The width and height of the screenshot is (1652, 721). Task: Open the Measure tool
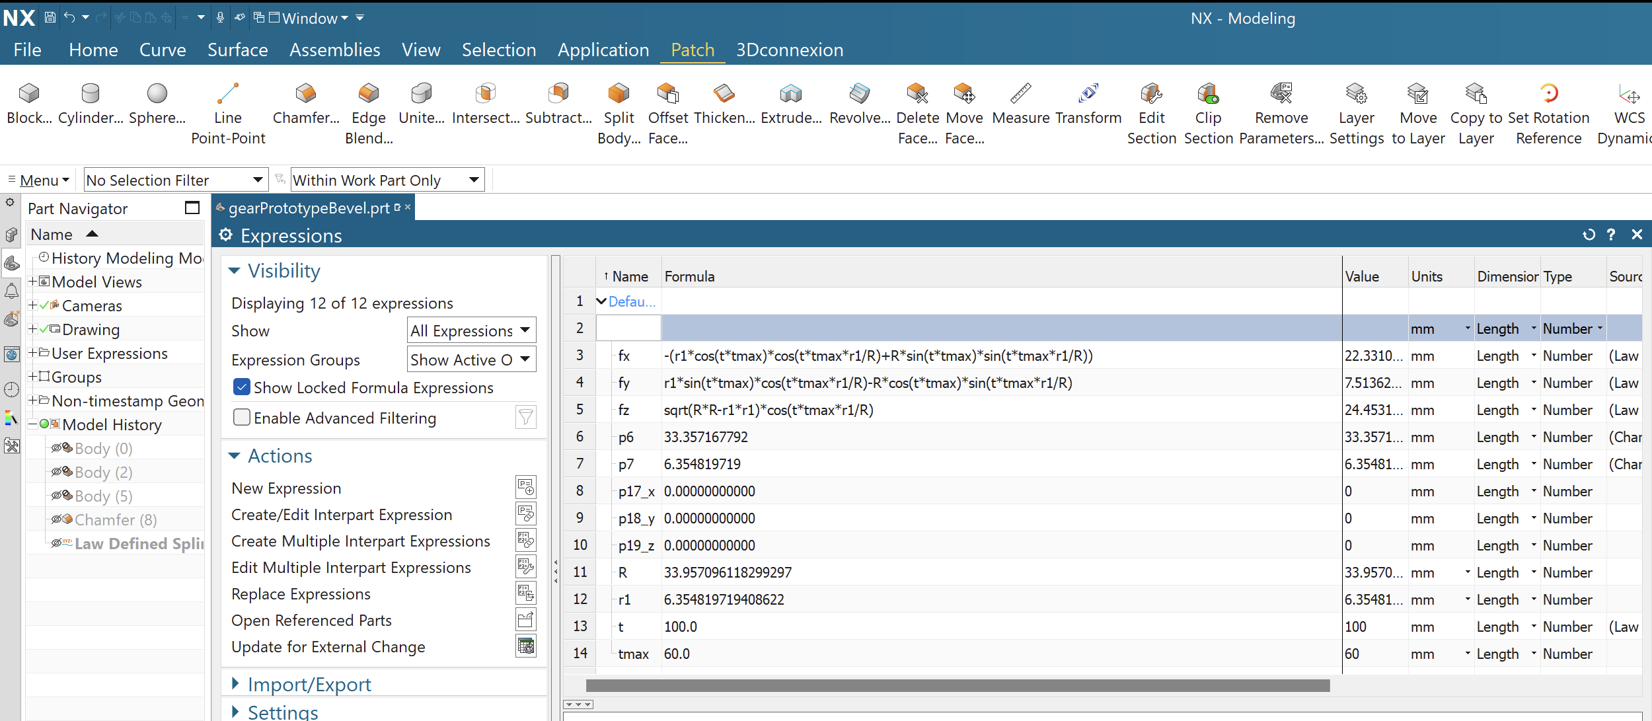(1020, 94)
